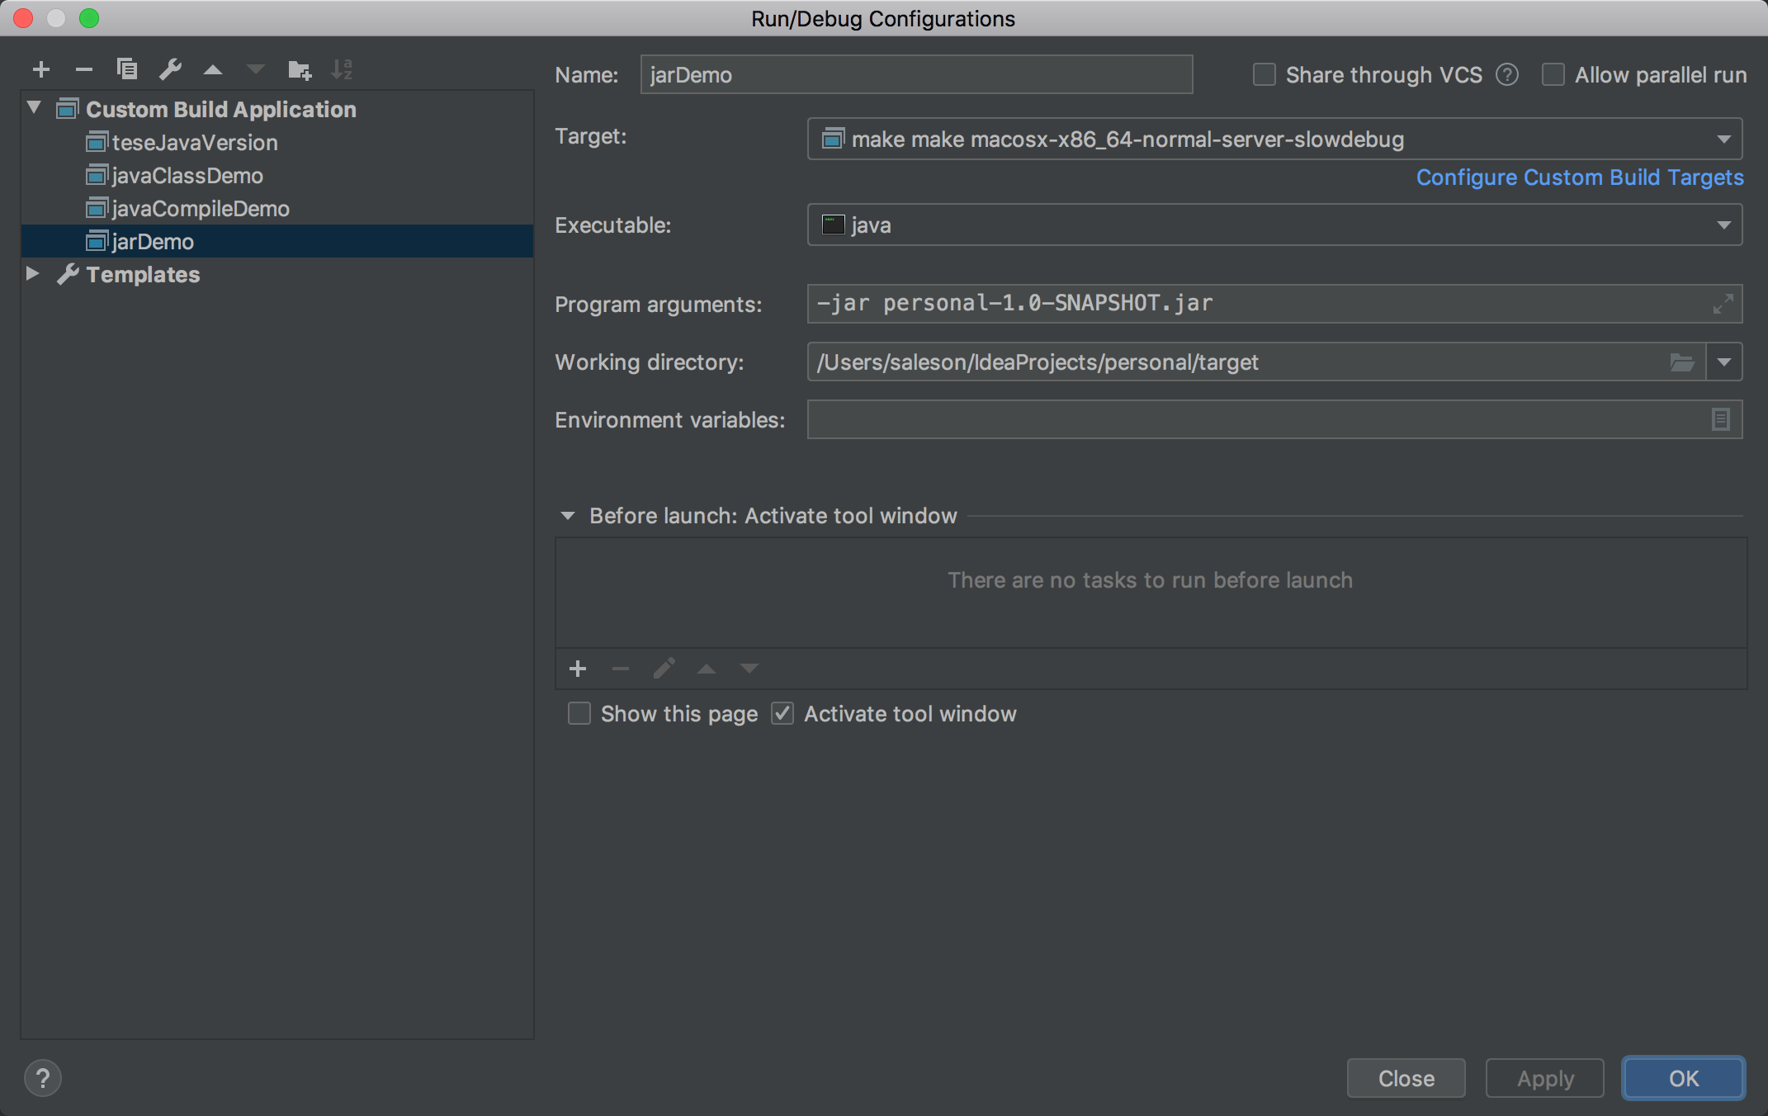Move configuration up with the arrow icon
The width and height of the screenshot is (1768, 1116).
[x=214, y=69]
